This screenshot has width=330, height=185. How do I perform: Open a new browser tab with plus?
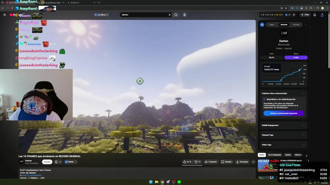click(x=99, y=3)
